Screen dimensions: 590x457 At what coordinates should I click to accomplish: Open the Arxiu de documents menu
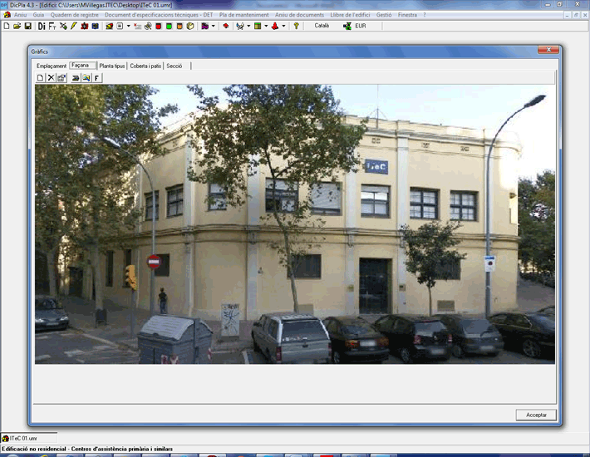(x=299, y=15)
